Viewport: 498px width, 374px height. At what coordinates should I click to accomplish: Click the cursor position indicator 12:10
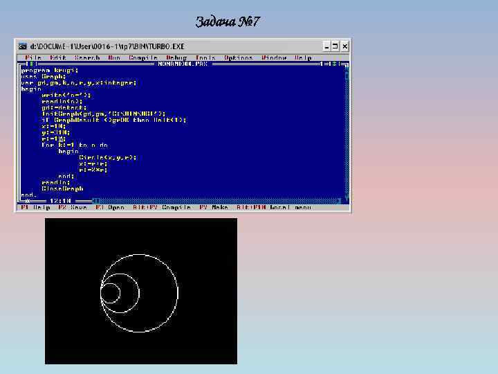60,201
